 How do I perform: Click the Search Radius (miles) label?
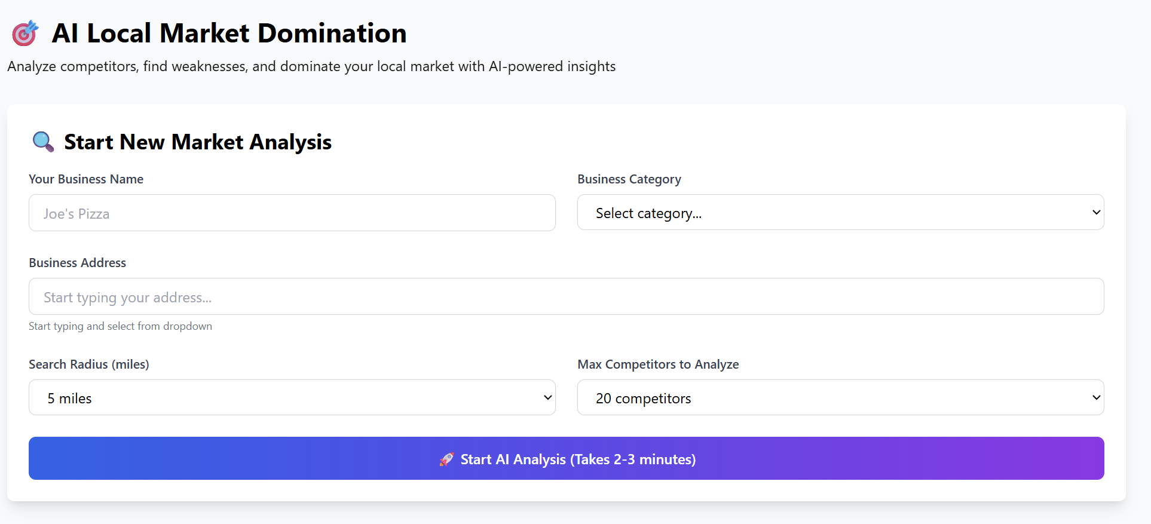[89, 364]
